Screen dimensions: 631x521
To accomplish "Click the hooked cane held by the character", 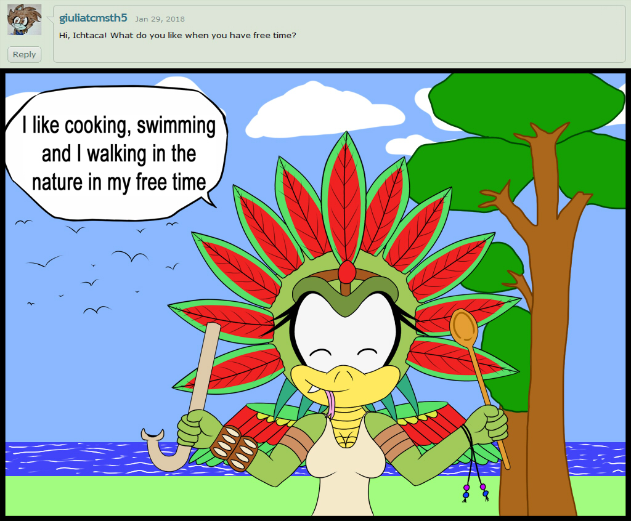I will click(x=184, y=398).
